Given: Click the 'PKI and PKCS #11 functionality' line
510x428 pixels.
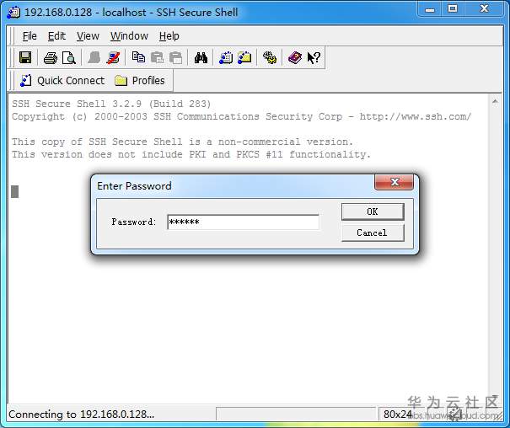Looking at the screenshot, I should [191, 154].
